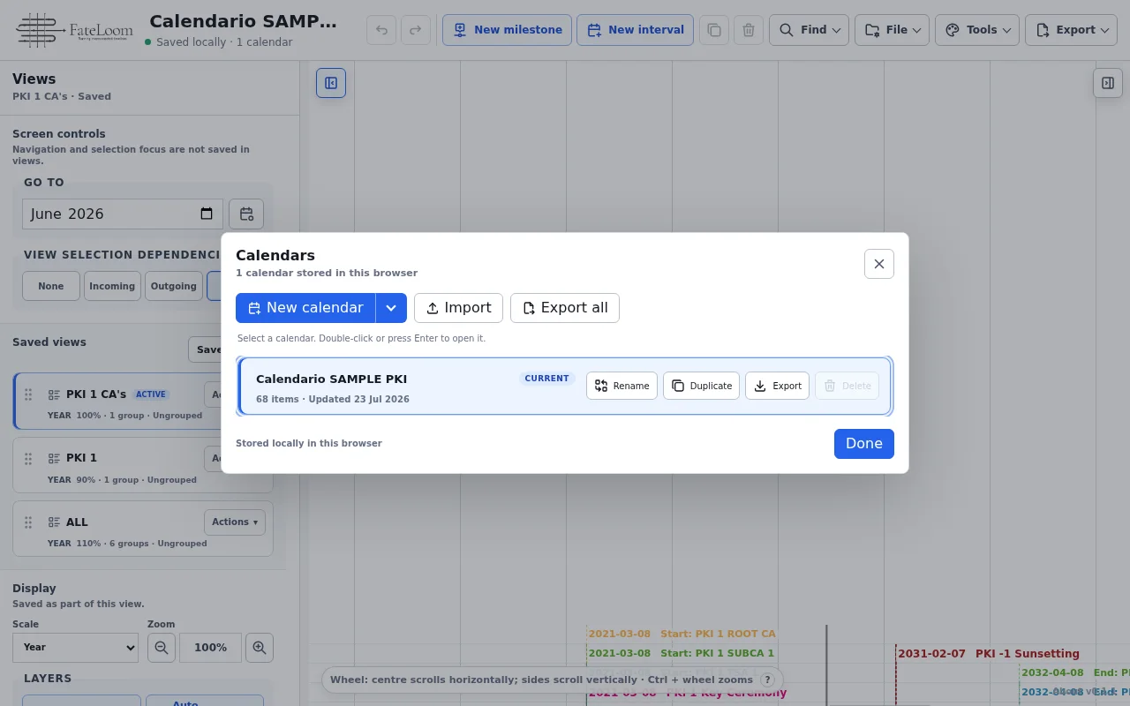Click New calendar button
The width and height of the screenshot is (1130, 706).
pos(305,308)
